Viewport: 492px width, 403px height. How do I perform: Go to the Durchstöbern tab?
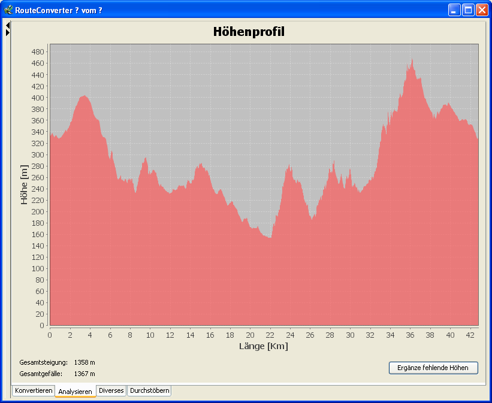[x=149, y=390]
